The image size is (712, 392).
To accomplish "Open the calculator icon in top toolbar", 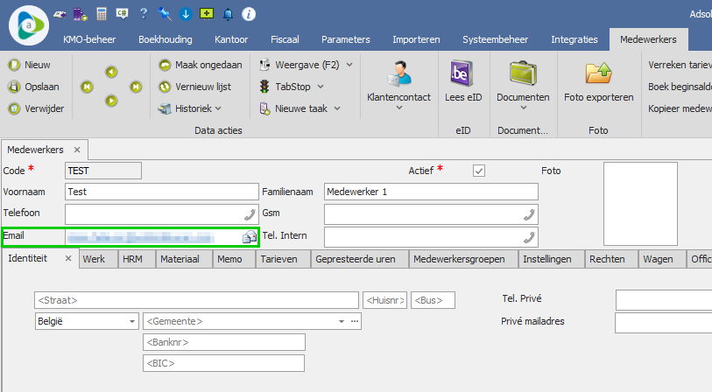I will pos(102,14).
